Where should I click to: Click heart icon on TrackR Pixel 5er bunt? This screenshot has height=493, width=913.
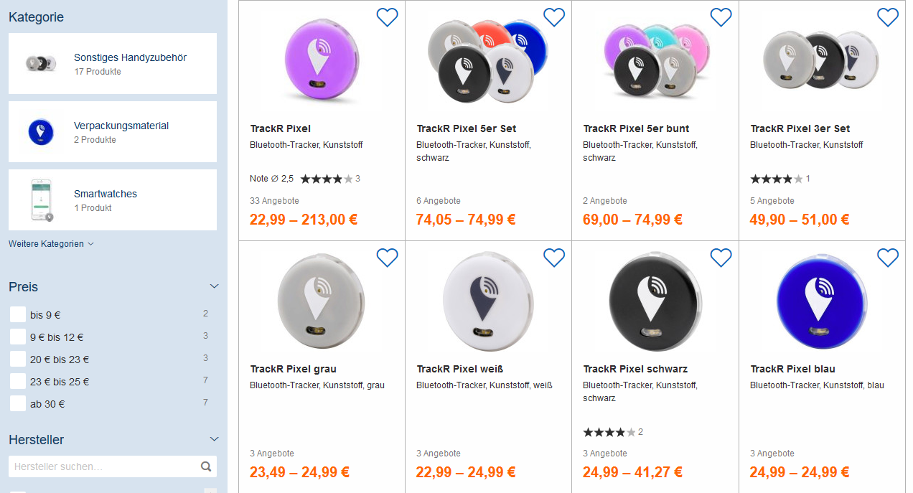click(x=721, y=17)
